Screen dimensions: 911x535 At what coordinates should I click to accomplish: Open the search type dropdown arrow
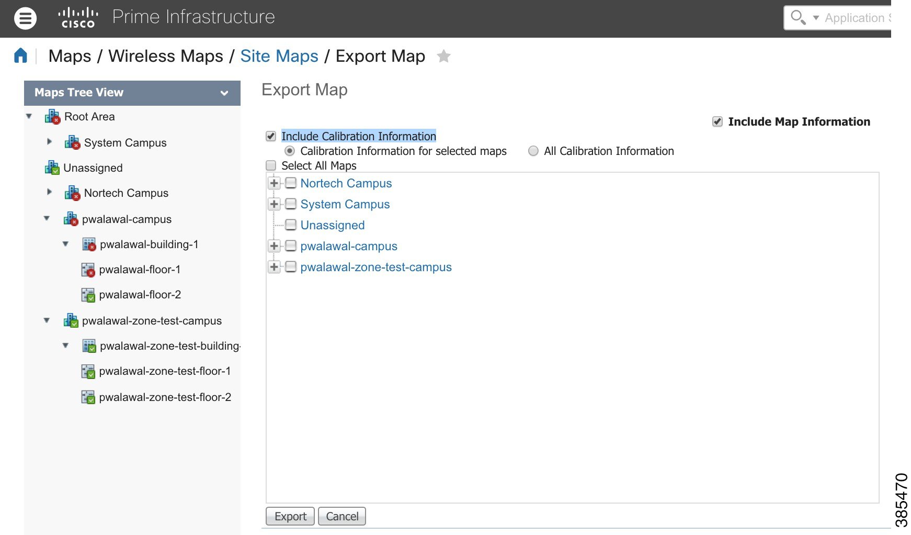(x=816, y=18)
